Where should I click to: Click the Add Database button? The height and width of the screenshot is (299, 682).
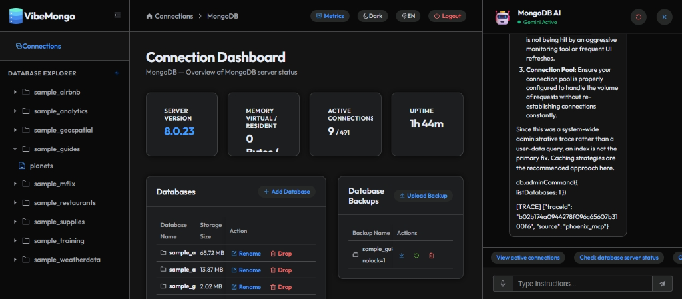[x=287, y=192]
